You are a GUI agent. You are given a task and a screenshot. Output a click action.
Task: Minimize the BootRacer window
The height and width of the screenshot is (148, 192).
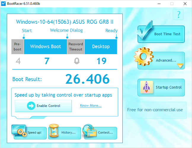click(x=159, y=4)
